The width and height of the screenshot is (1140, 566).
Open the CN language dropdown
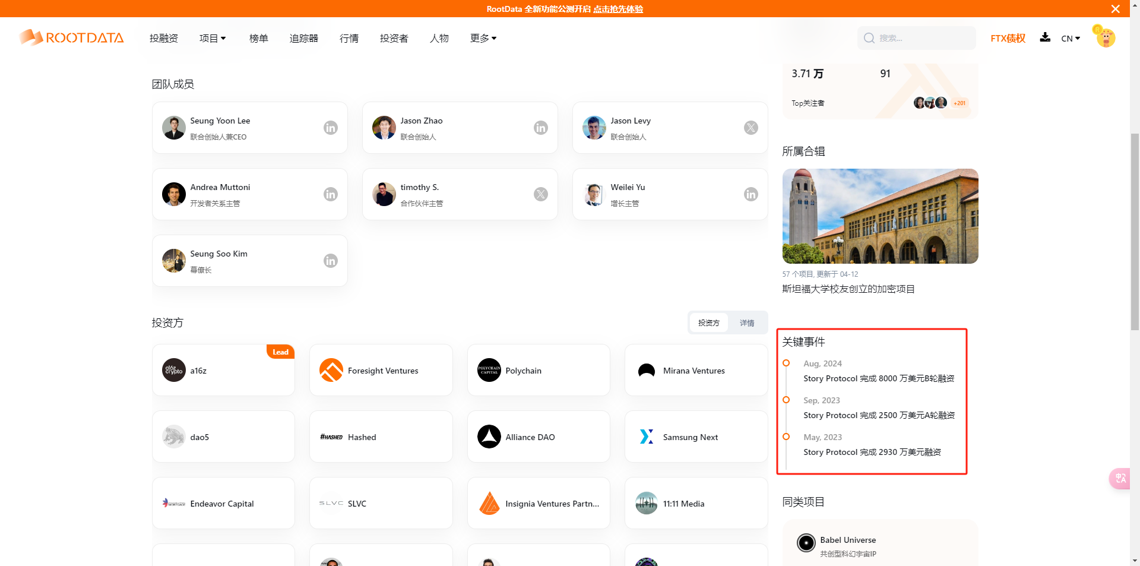click(x=1071, y=38)
